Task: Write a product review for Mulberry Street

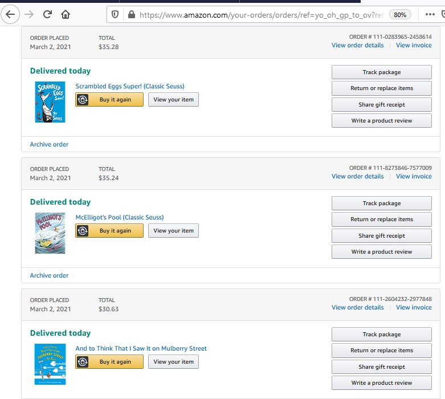Action: coord(381,383)
